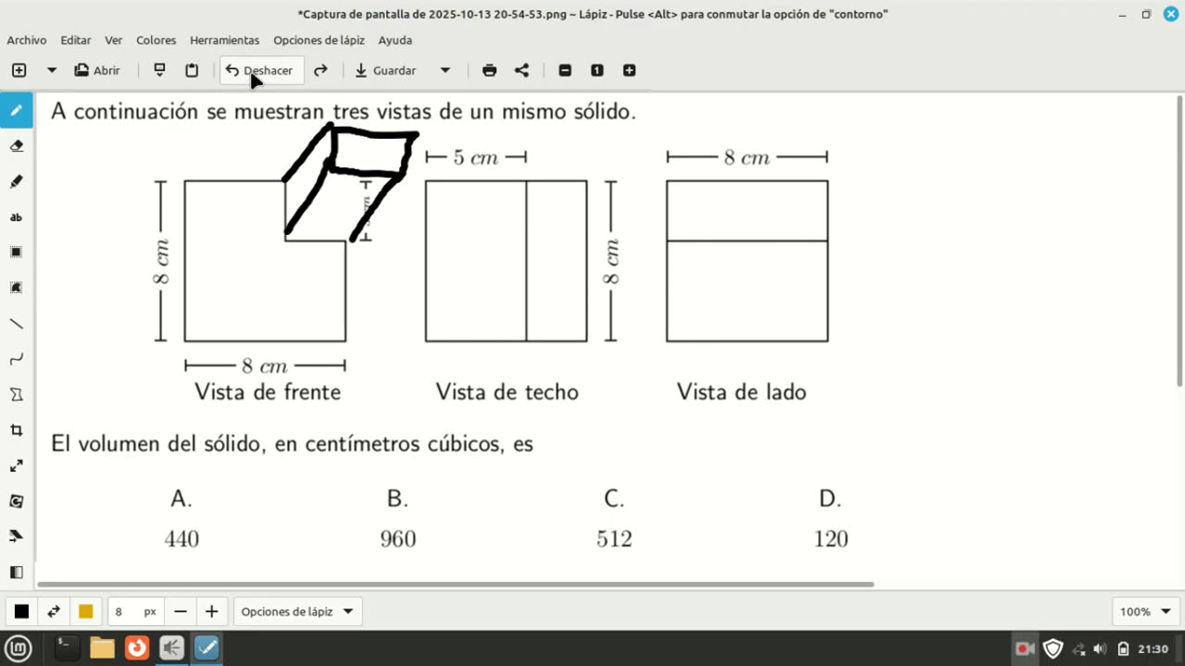The image size is (1185, 666).
Task: Click the new image plus icon
Action: (19, 70)
